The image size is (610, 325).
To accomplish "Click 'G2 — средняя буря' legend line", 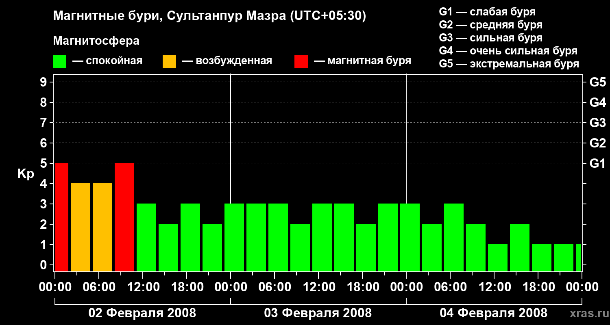I will tap(491, 24).
